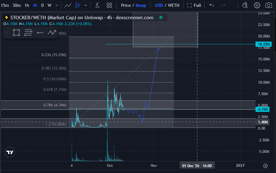276x173 pixels.
Task: Click the 0.786 (4.39M) Fib level label
Action: pos(55,105)
